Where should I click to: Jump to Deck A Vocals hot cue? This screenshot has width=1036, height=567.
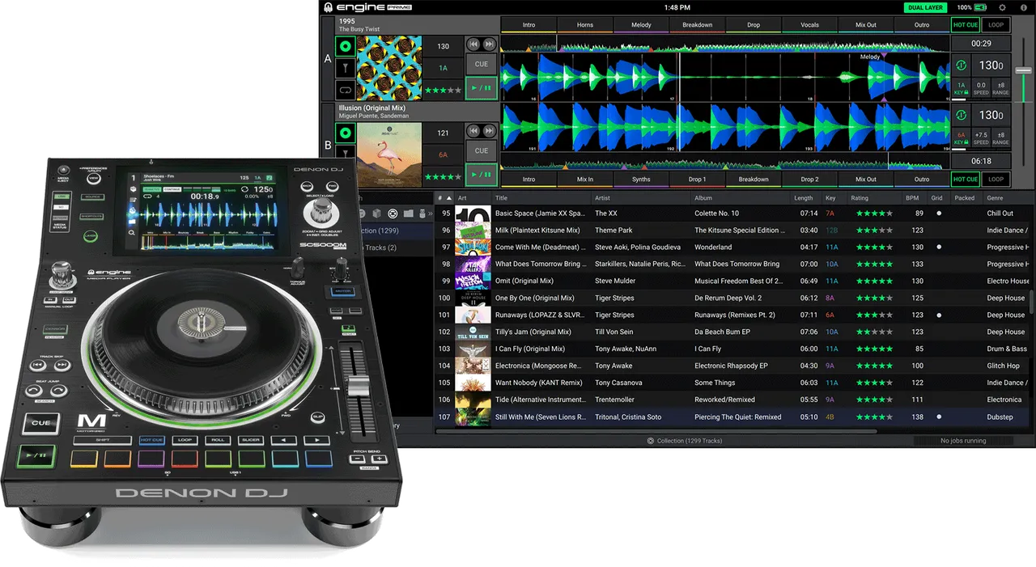tap(809, 25)
